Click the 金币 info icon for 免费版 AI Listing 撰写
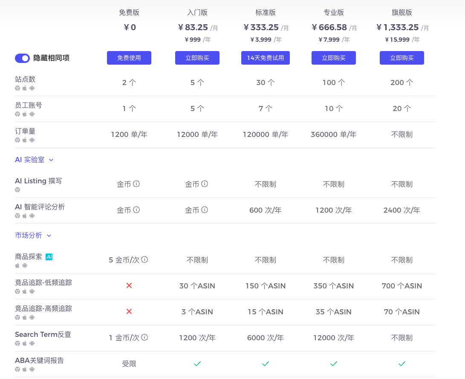The image size is (465, 379). pos(136,184)
